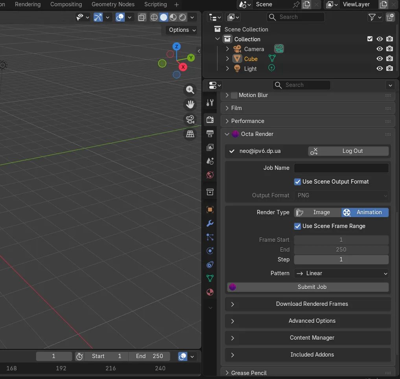Hide the Cube in viewport
This screenshot has height=379, width=400.
point(380,59)
